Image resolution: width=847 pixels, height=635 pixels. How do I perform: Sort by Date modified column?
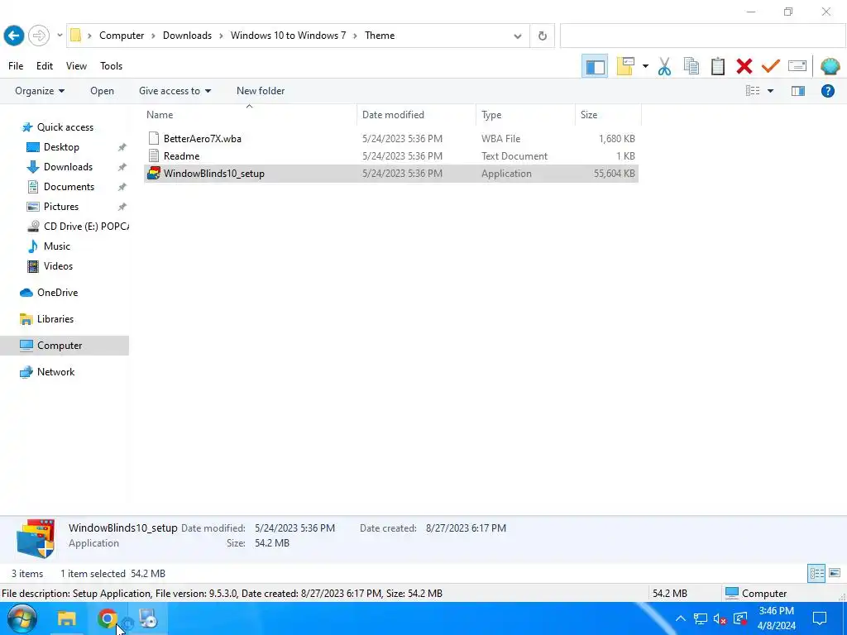pos(416,114)
